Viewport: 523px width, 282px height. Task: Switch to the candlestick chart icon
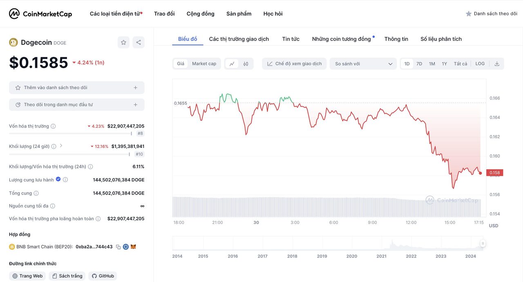pos(246,64)
